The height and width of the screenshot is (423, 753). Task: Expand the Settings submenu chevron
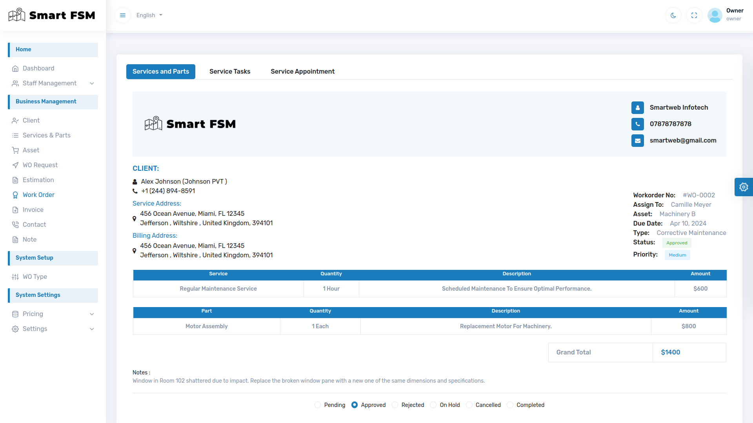point(92,329)
